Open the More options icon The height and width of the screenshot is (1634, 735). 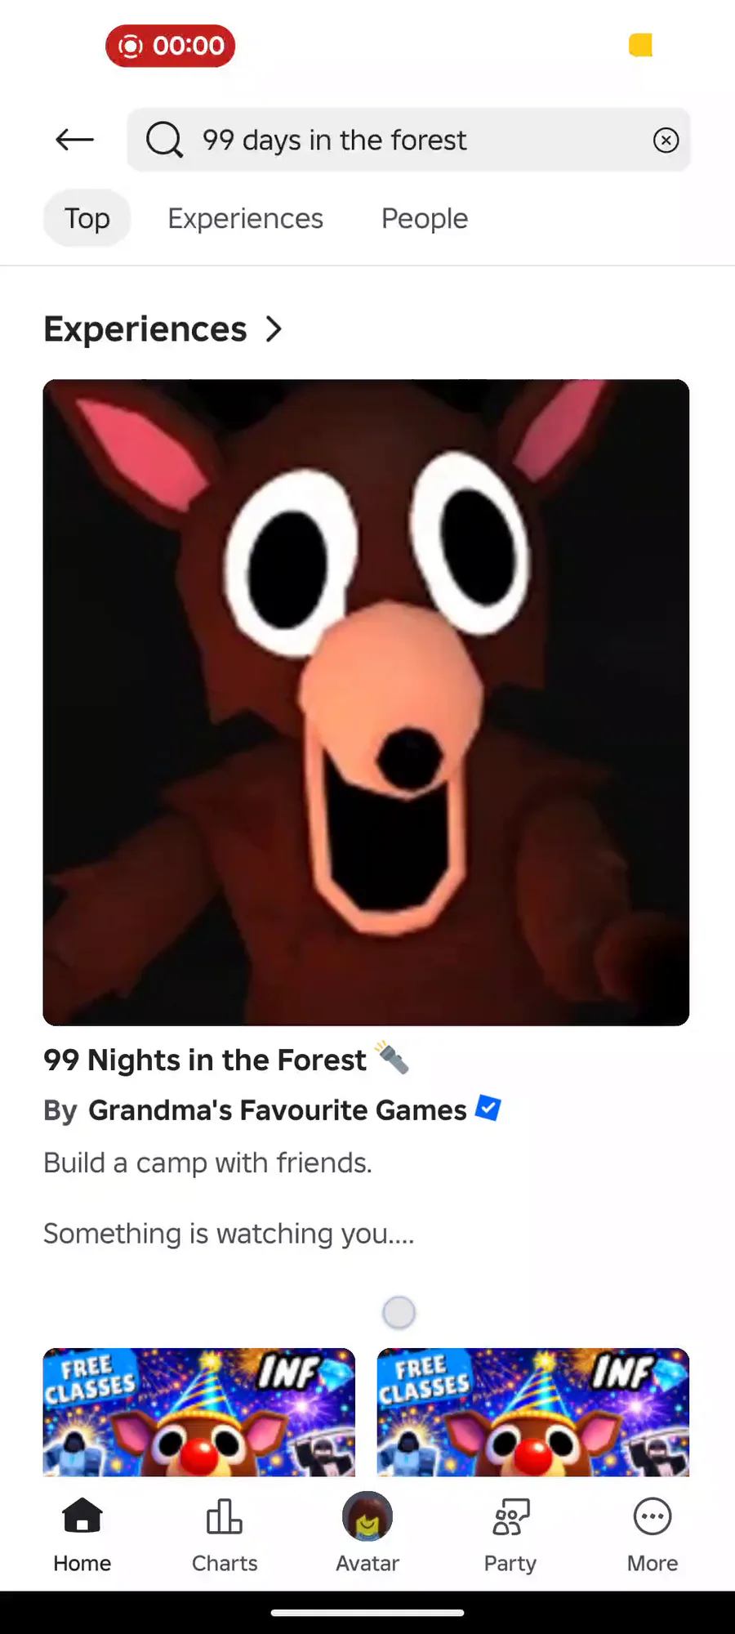point(653,1516)
